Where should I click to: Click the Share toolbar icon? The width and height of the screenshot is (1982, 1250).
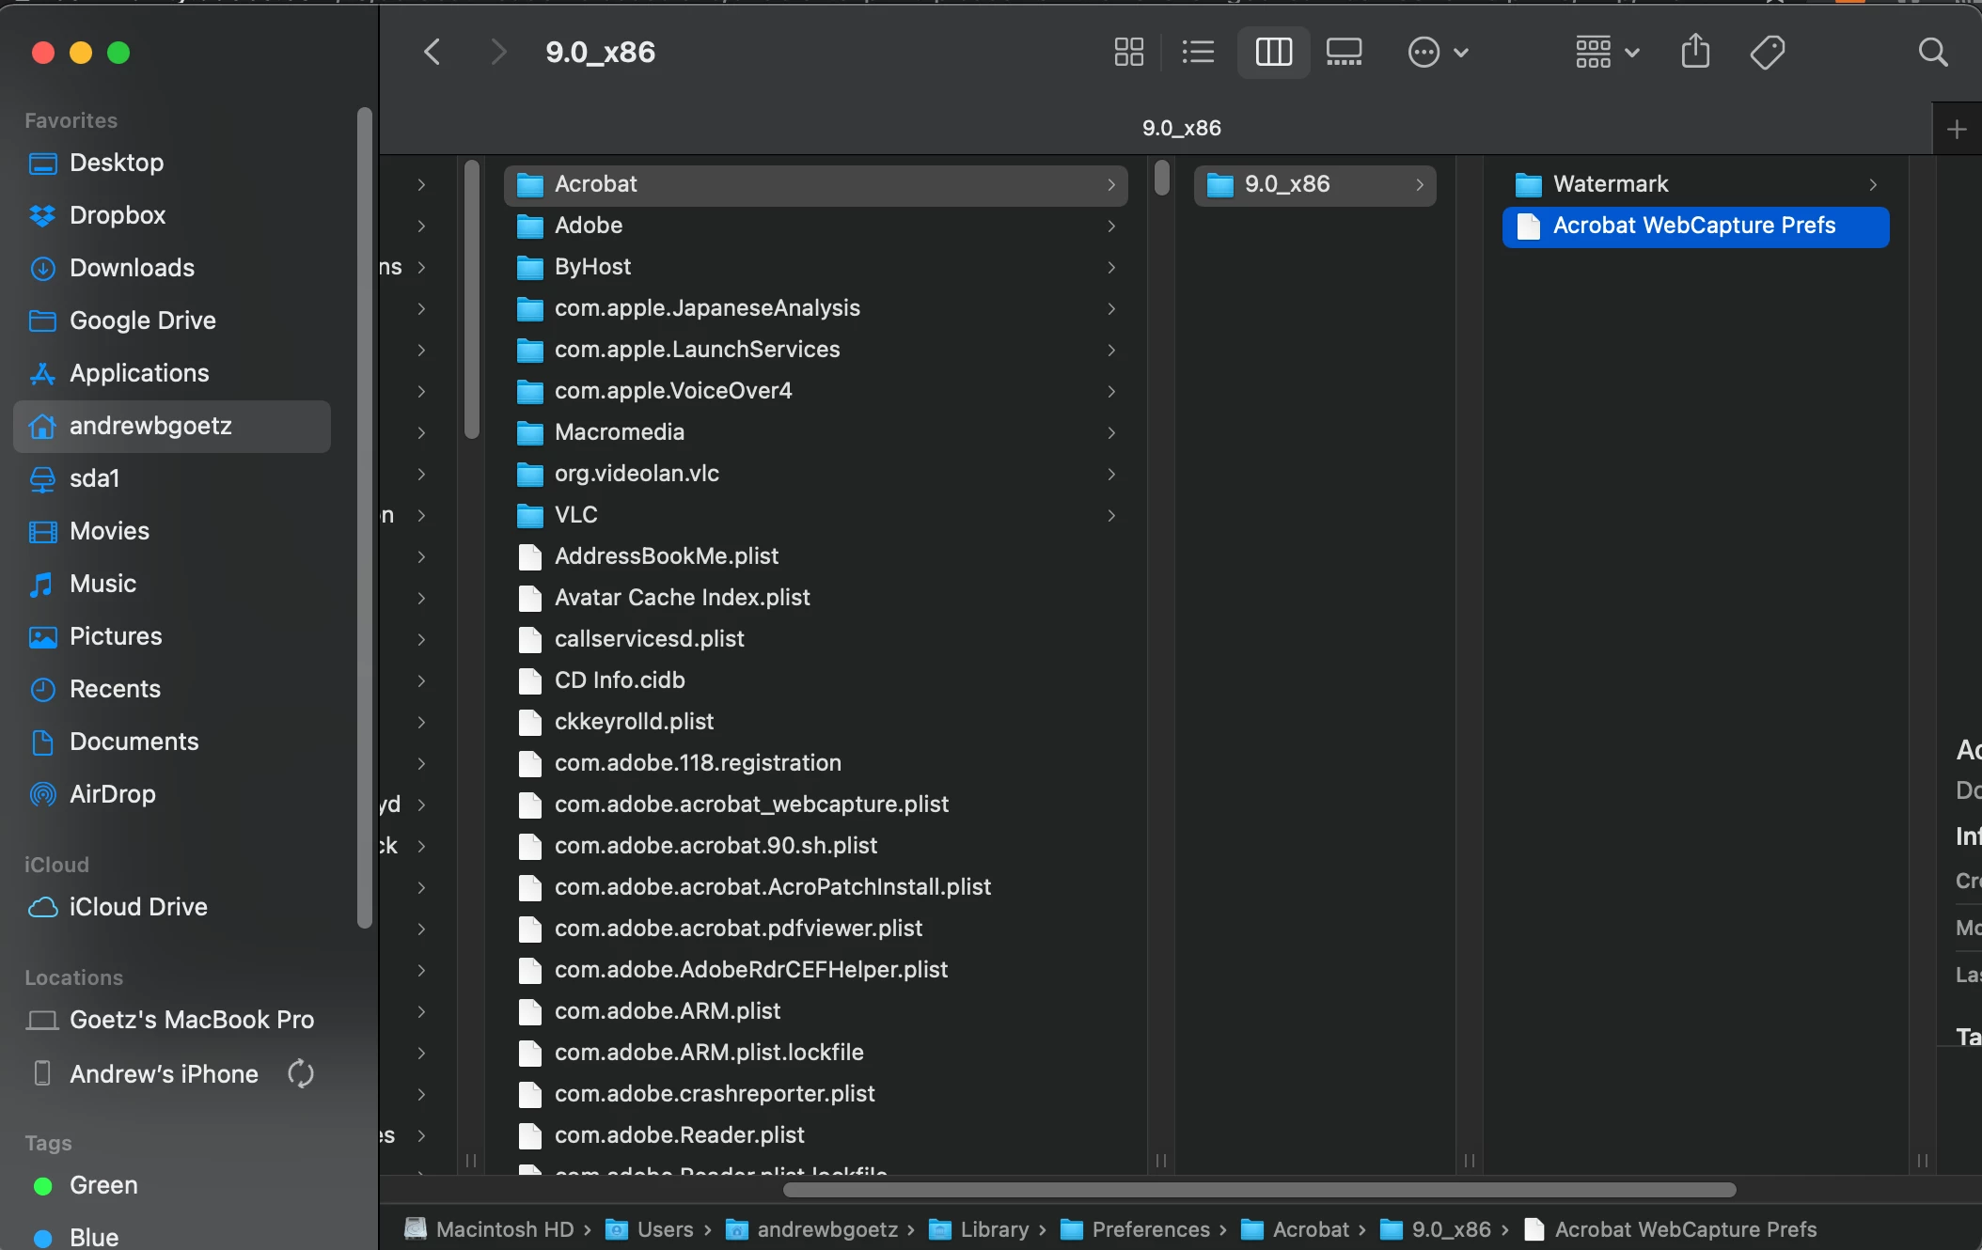1695,52
